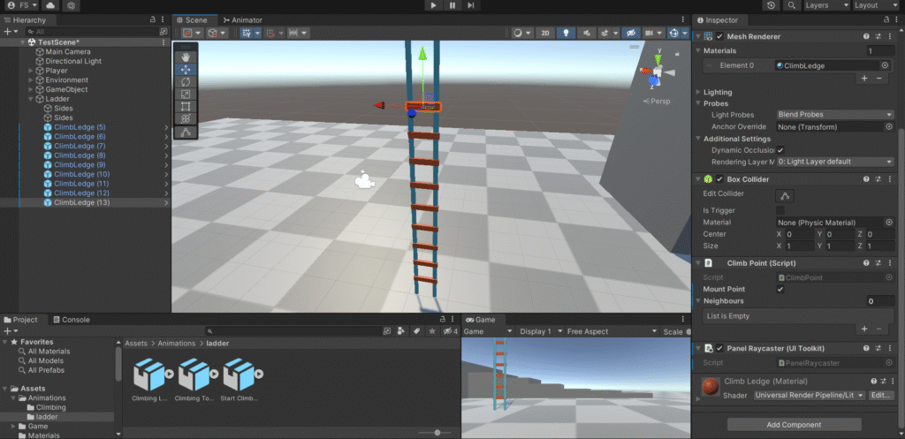Select the Rotate tool in scene toolbar
Viewport: 905px width, 439px height.
click(x=186, y=81)
